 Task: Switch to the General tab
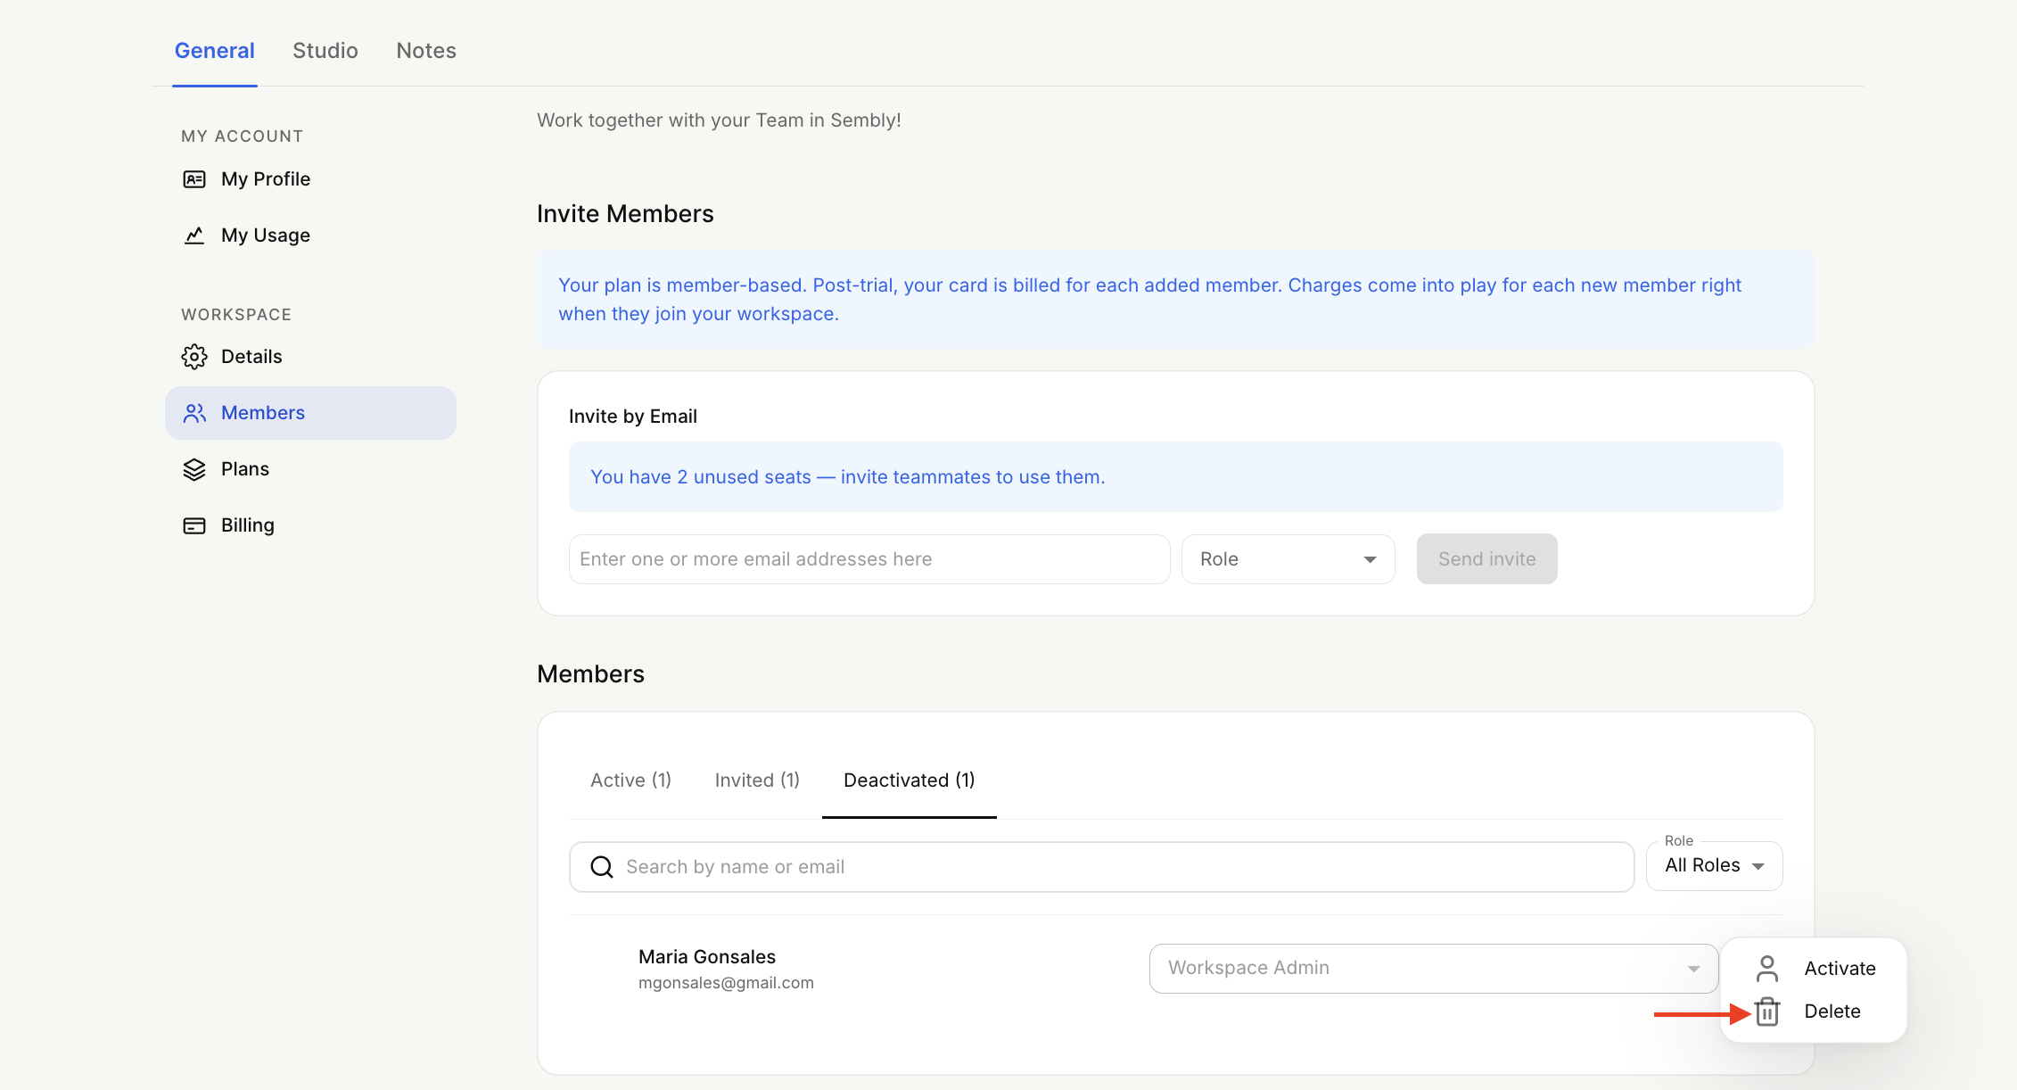tap(215, 51)
